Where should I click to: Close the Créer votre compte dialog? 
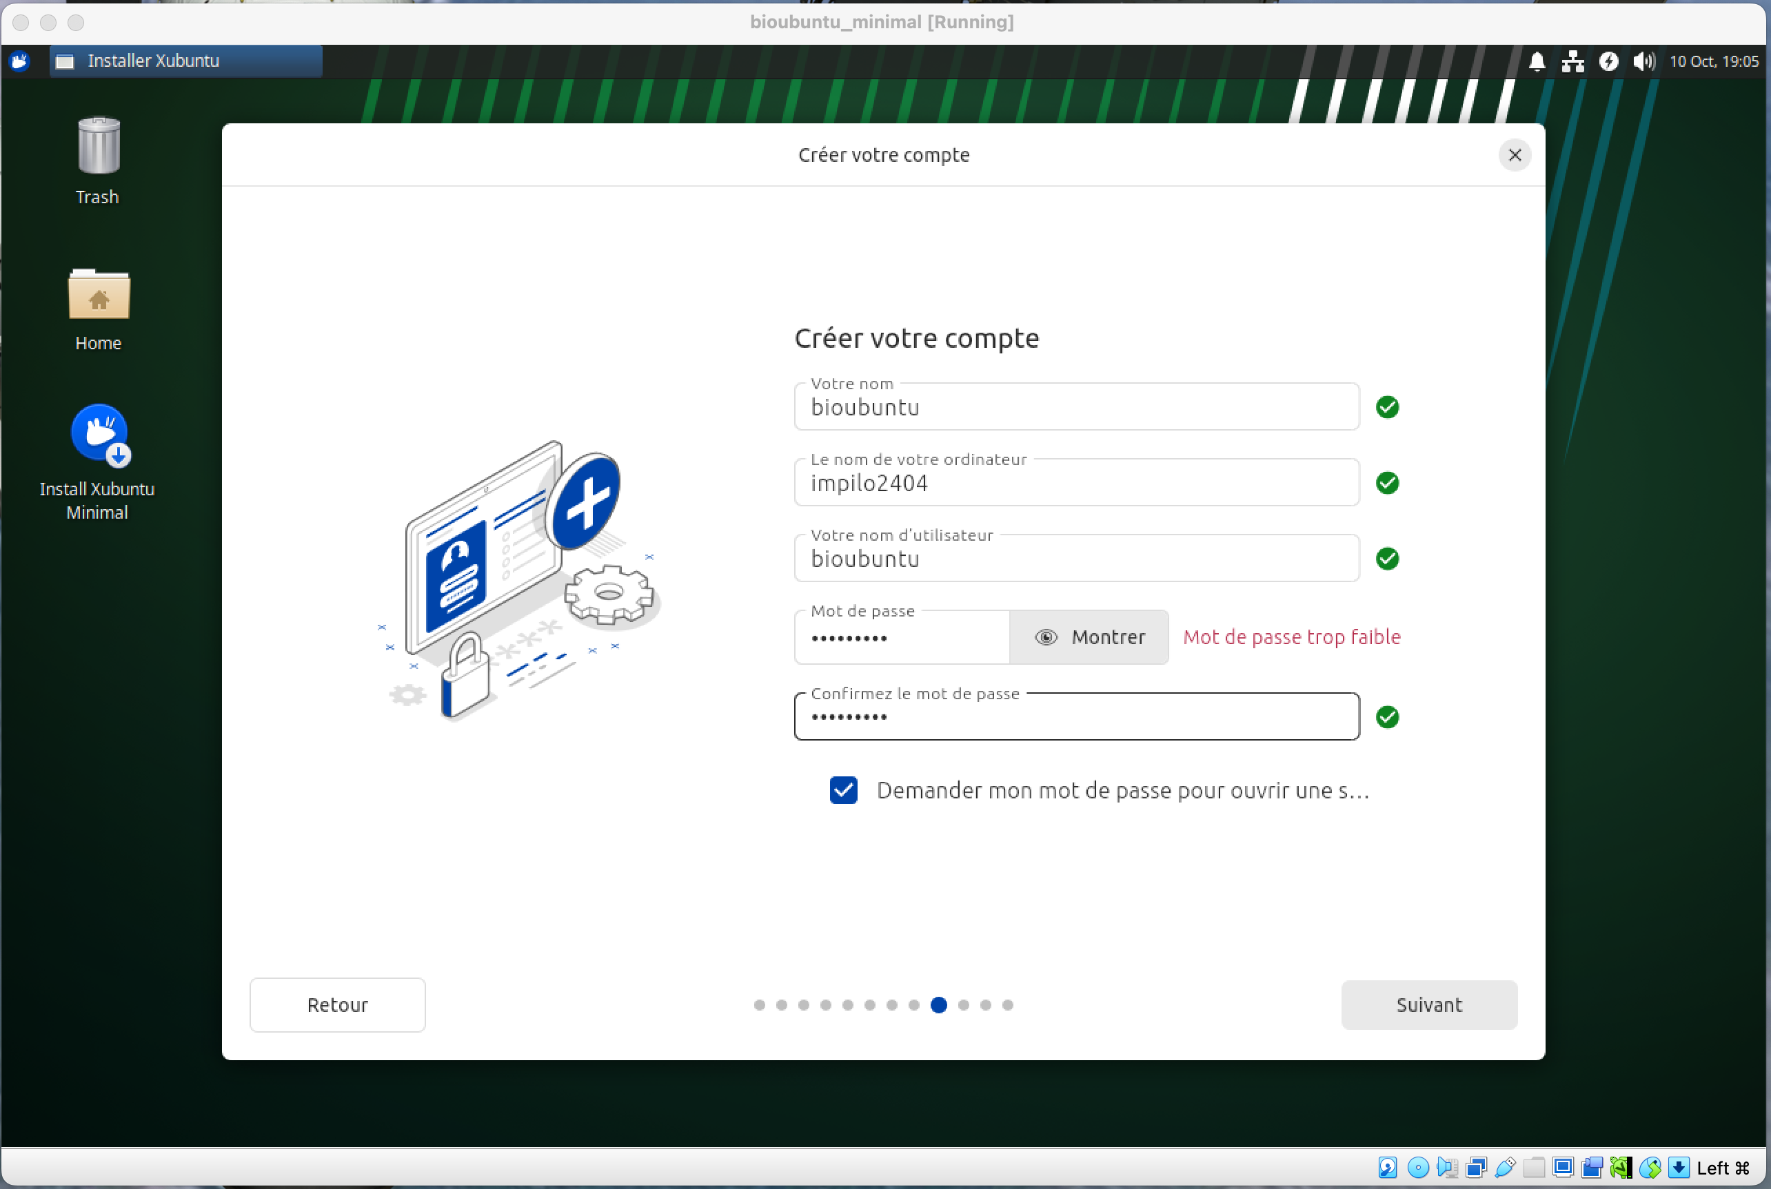click(1515, 156)
